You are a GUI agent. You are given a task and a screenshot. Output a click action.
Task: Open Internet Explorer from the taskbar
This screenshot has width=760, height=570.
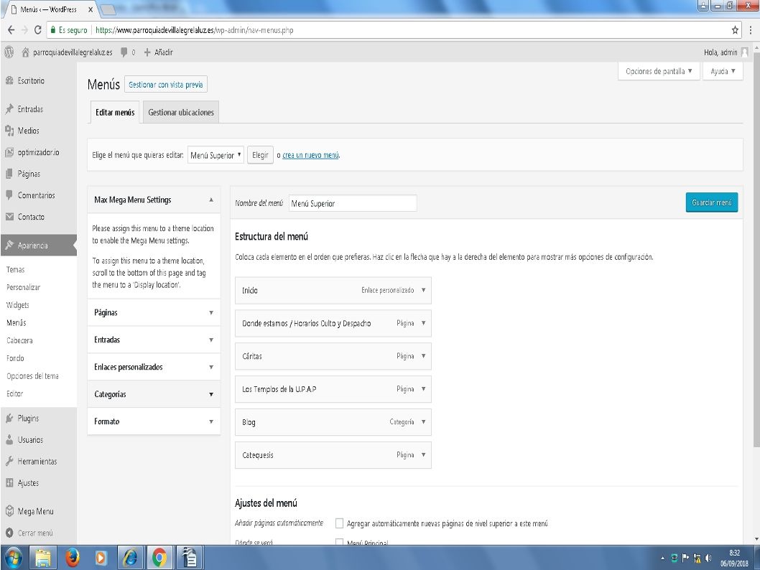click(x=130, y=558)
